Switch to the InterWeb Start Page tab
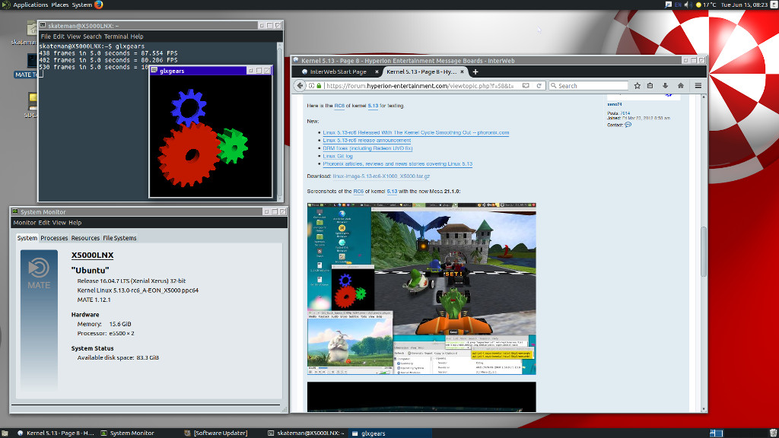The image size is (779, 438). [339, 72]
